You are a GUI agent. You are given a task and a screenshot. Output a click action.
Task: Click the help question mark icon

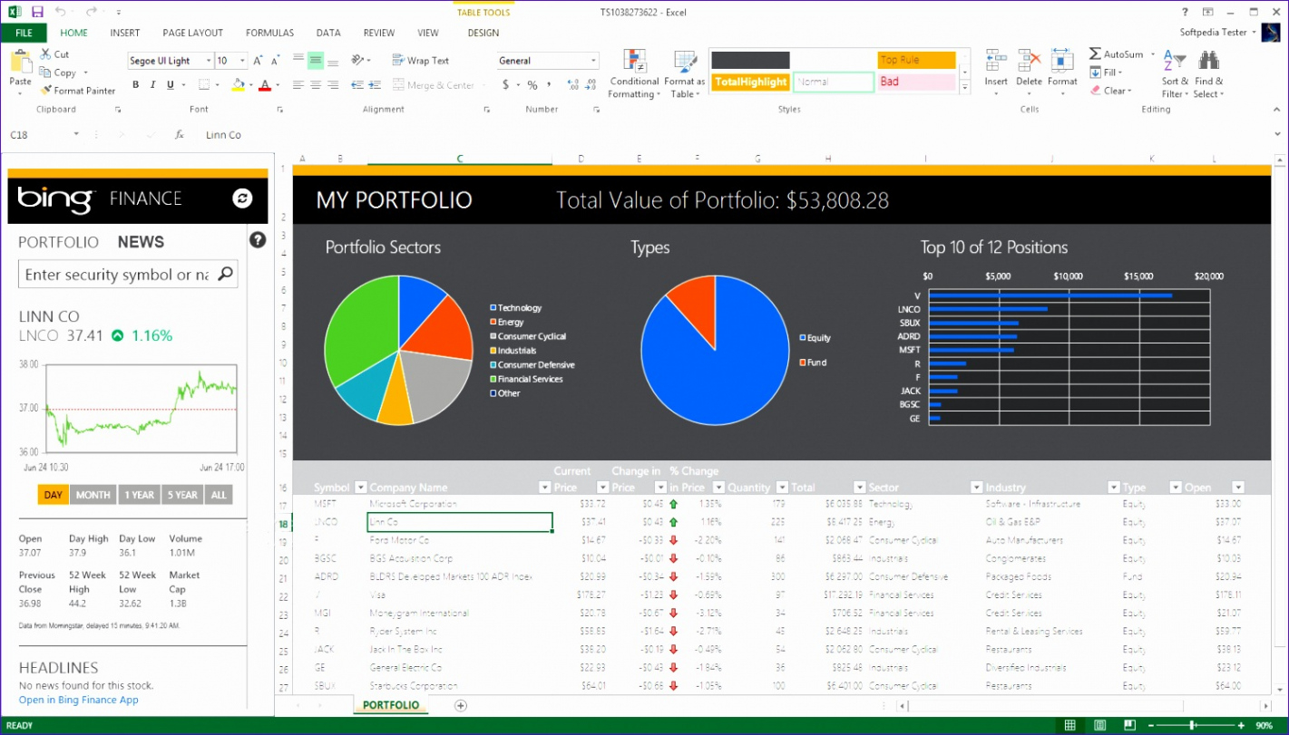click(258, 240)
